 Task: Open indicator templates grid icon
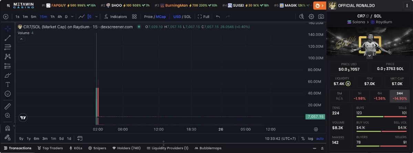(134, 16)
